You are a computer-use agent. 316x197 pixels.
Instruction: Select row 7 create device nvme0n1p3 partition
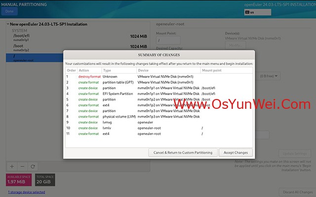(159, 111)
